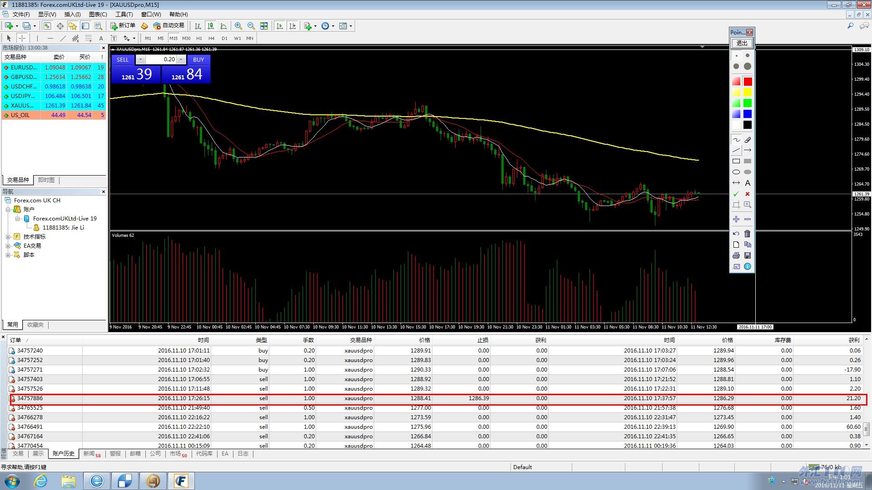Toggle chart shift icon
Screen dimensions: 872x490
click(x=292, y=26)
